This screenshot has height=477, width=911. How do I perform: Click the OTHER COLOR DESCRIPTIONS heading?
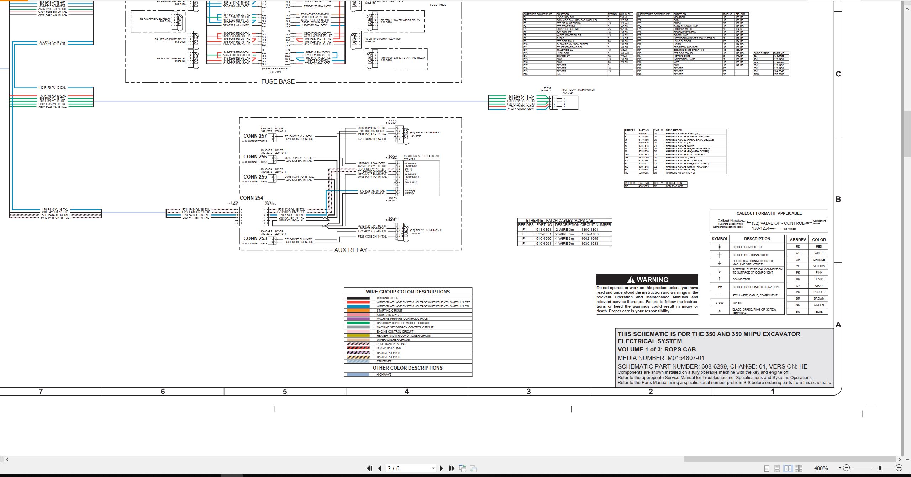click(408, 368)
